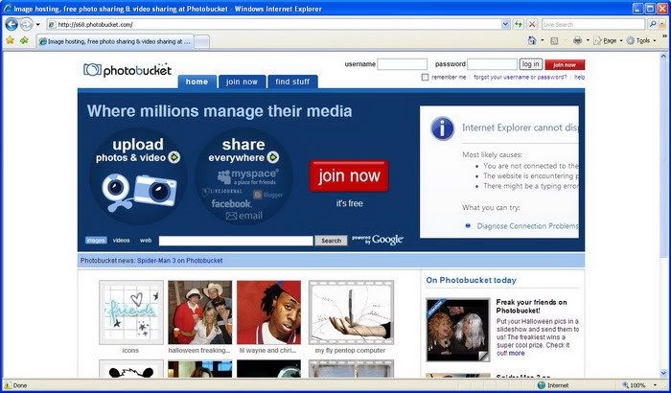Open the 'lil wayne' thumbnail image
This screenshot has height=393, width=671.
[268, 312]
